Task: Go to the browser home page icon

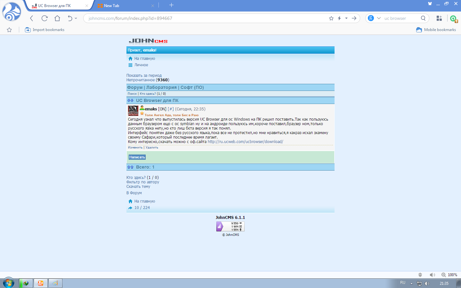Action: 57,18
